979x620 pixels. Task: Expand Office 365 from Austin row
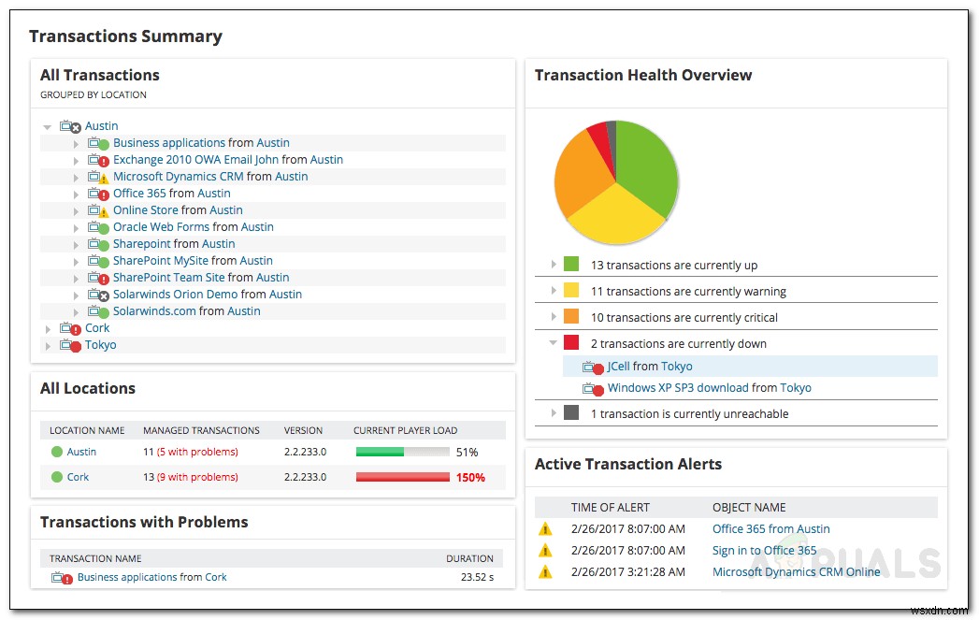(x=76, y=195)
